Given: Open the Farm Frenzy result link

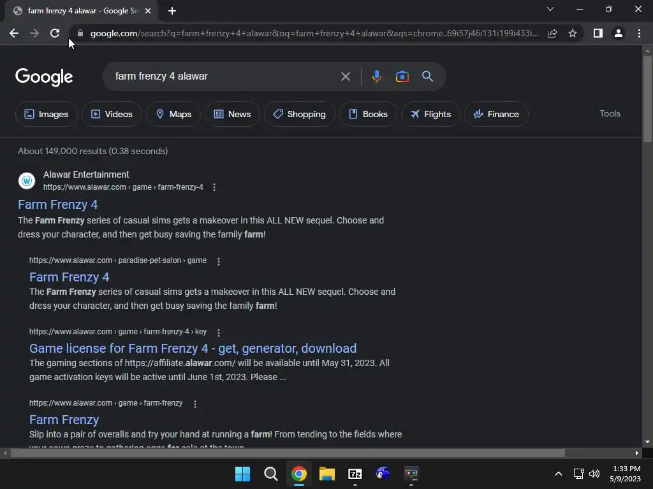Looking at the screenshot, I should [x=64, y=420].
